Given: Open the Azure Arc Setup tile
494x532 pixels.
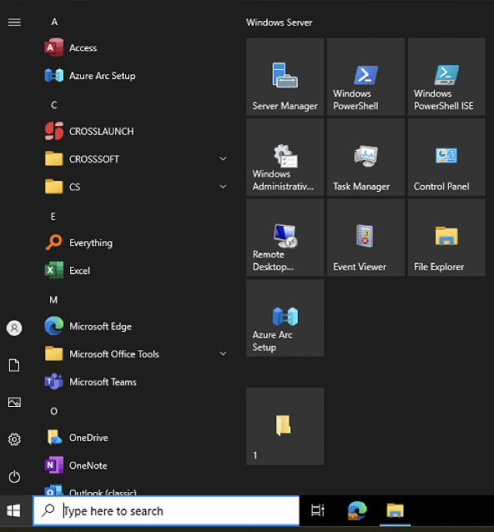Looking at the screenshot, I should click(285, 318).
